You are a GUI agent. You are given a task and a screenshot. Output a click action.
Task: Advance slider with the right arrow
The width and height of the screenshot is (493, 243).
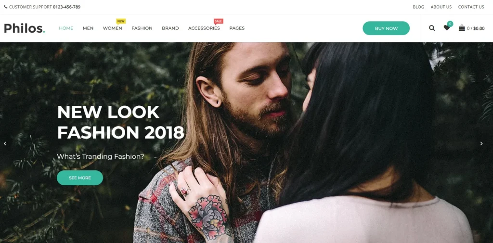(x=481, y=144)
